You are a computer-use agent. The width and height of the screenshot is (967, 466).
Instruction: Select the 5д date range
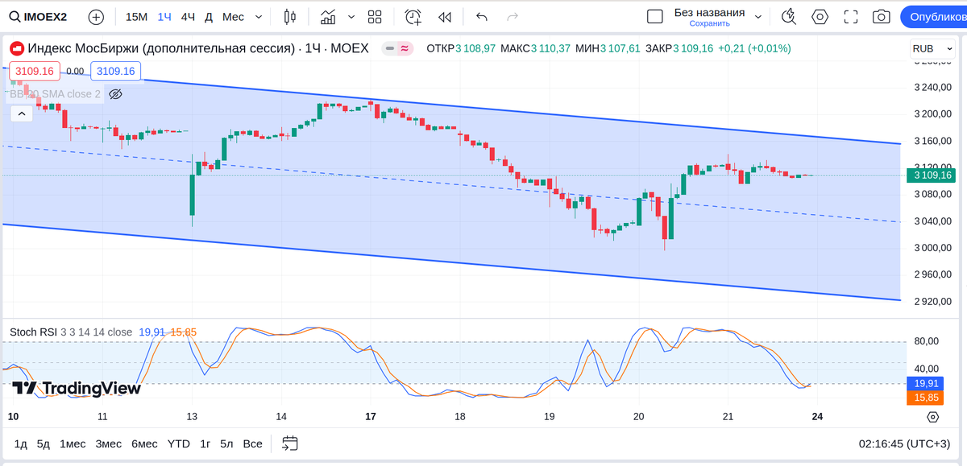pos(44,443)
